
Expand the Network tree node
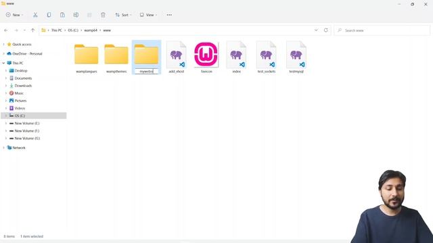point(3,148)
